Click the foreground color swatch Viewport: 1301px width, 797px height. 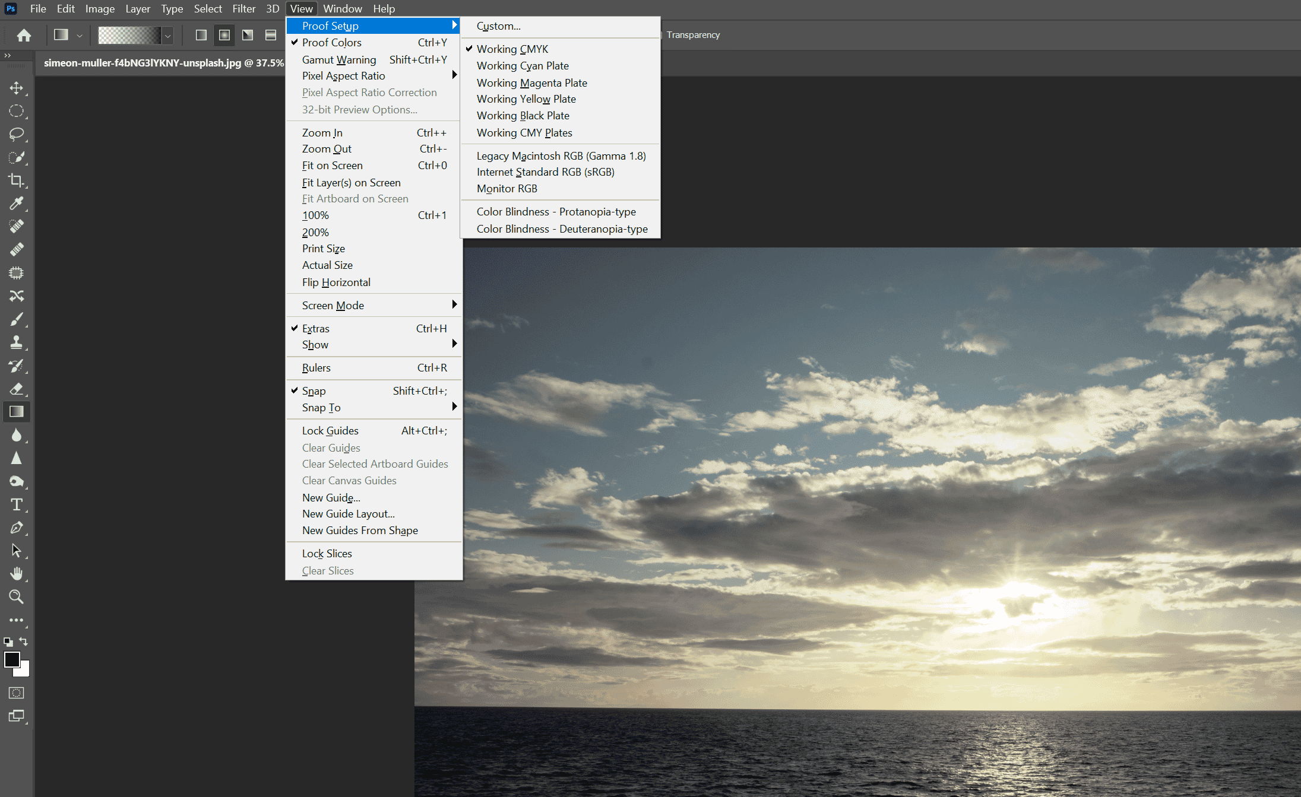pos(12,660)
